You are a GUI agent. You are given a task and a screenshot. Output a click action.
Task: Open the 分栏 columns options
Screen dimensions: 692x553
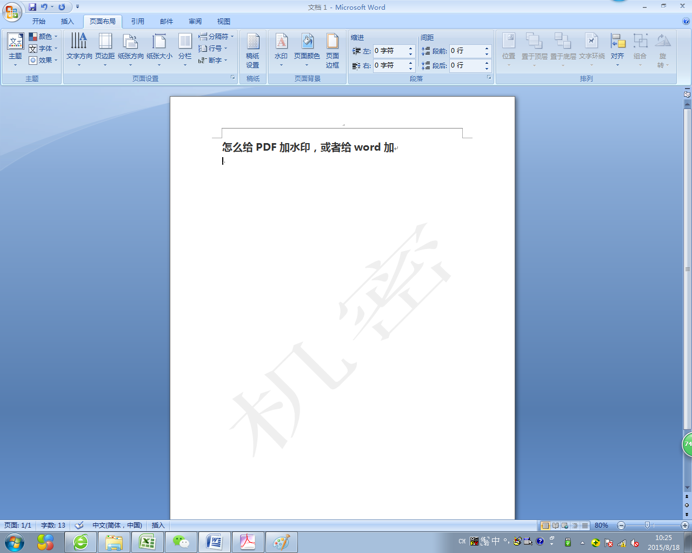pyautogui.click(x=185, y=50)
